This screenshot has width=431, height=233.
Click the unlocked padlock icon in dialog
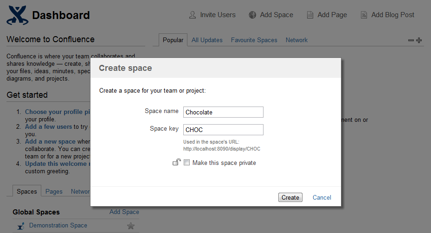[176, 162]
